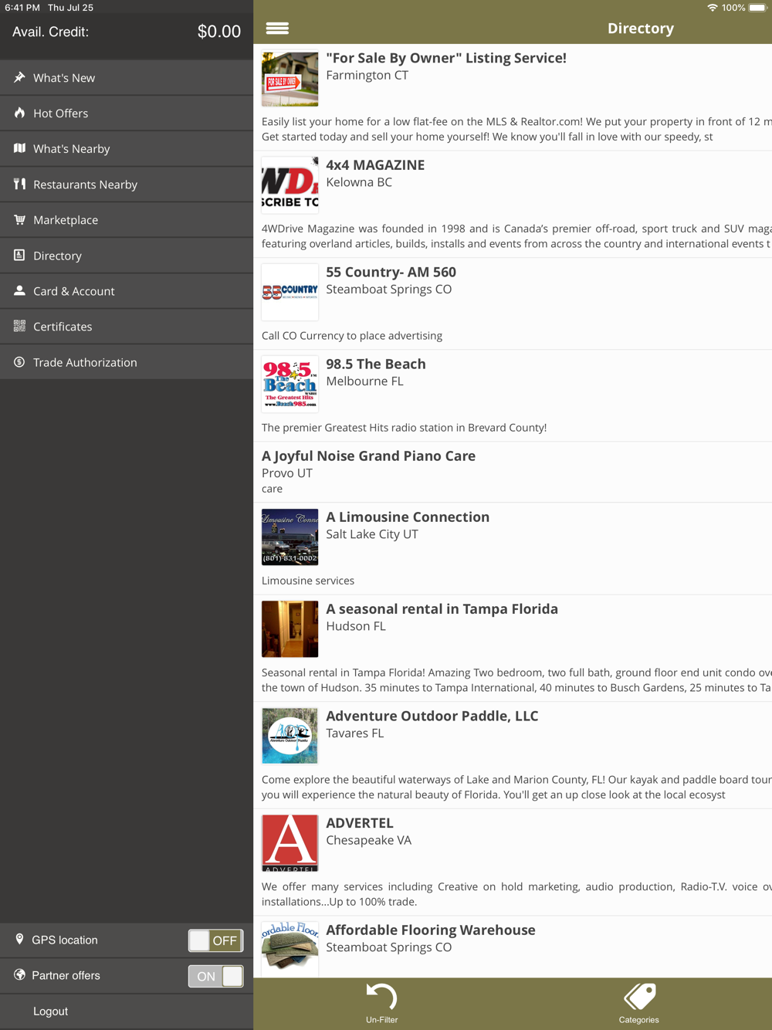Open the 4x4 MAGAZINE listing title
Viewport: 772px width, 1030px height.
(x=375, y=164)
